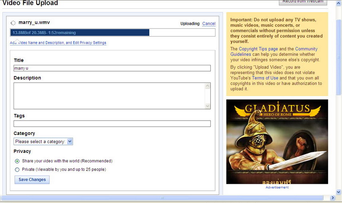Click the Category section label
Screen dimensions: 342x203
pos(24,133)
